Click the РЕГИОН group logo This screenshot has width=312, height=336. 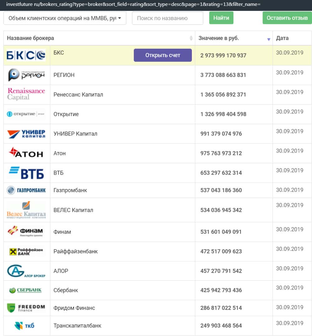(x=26, y=75)
